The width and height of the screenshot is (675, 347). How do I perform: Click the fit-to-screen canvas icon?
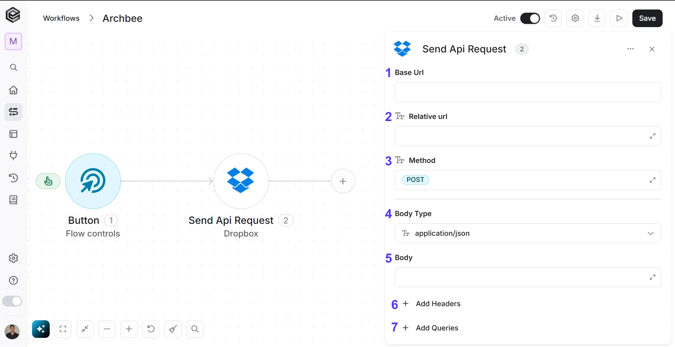[x=63, y=329]
